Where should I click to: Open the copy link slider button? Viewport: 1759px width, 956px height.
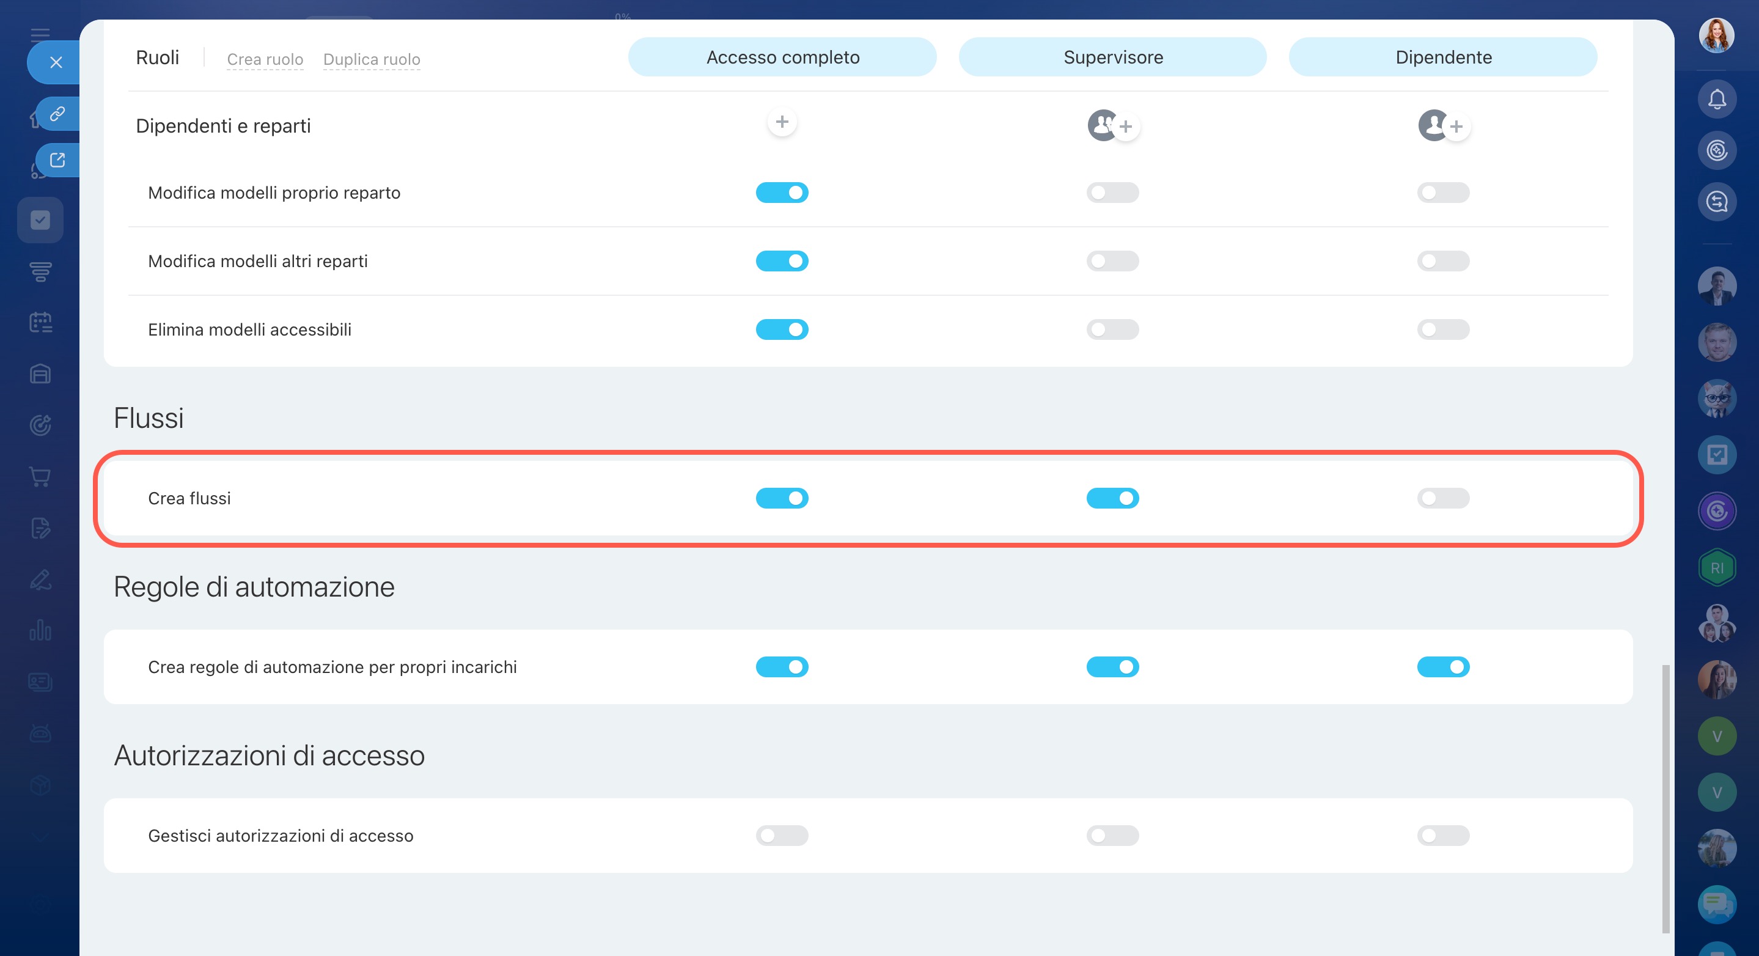[57, 113]
